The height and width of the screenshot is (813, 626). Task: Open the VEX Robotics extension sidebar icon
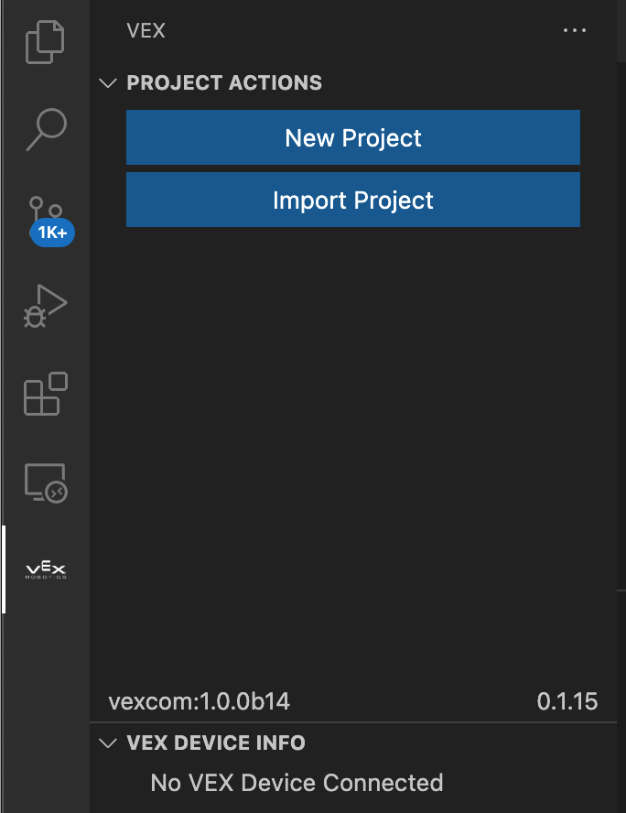point(44,568)
